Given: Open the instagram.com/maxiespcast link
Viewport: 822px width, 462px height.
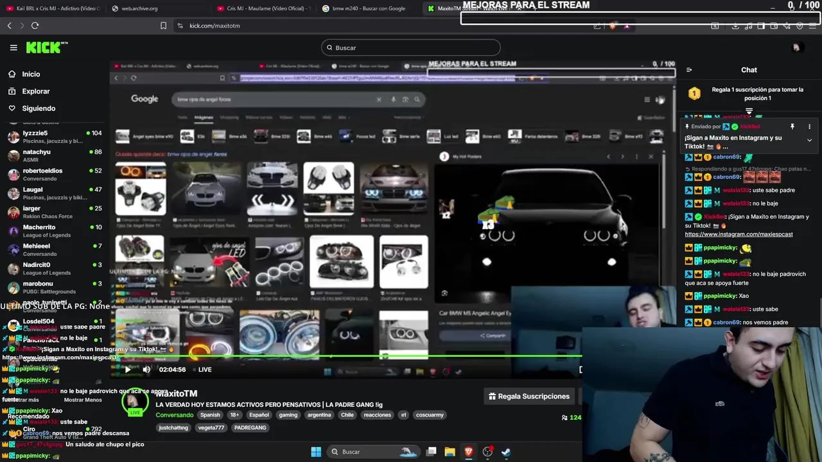Looking at the screenshot, I should click(739, 234).
